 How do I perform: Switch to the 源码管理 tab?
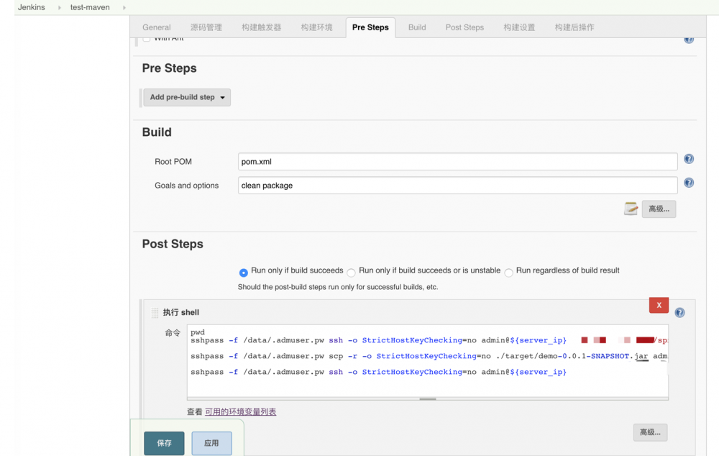(x=206, y=27)
